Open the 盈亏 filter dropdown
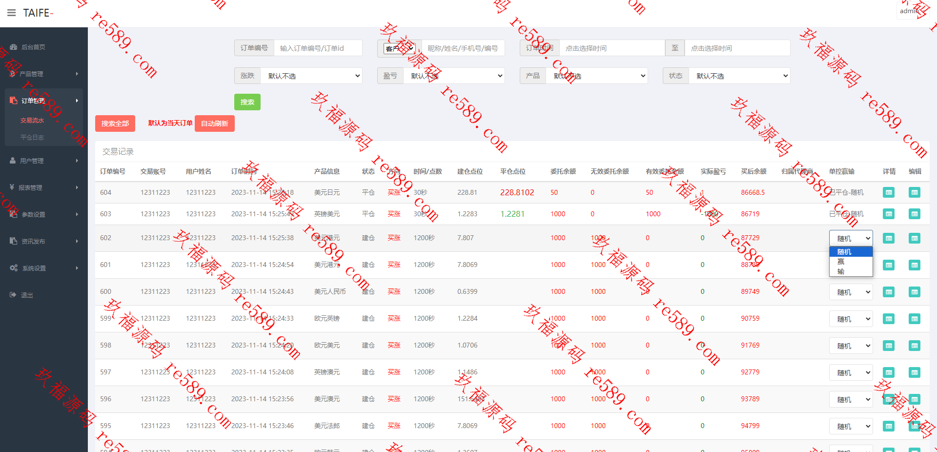 [454, 76]
